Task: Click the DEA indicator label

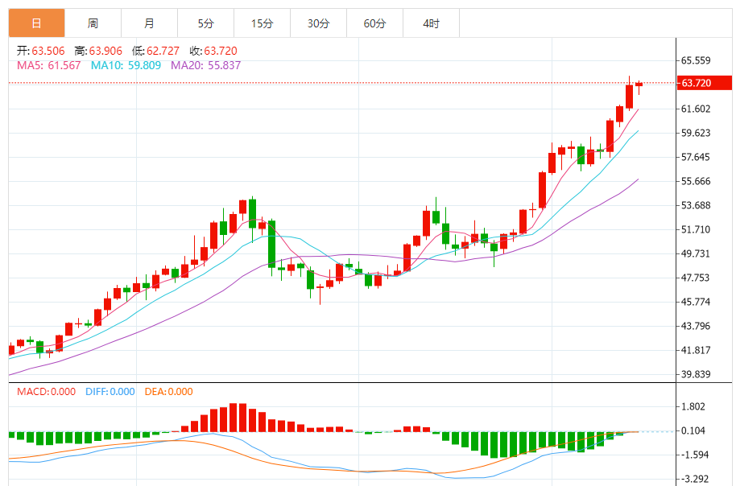Action: coord(169,392)
